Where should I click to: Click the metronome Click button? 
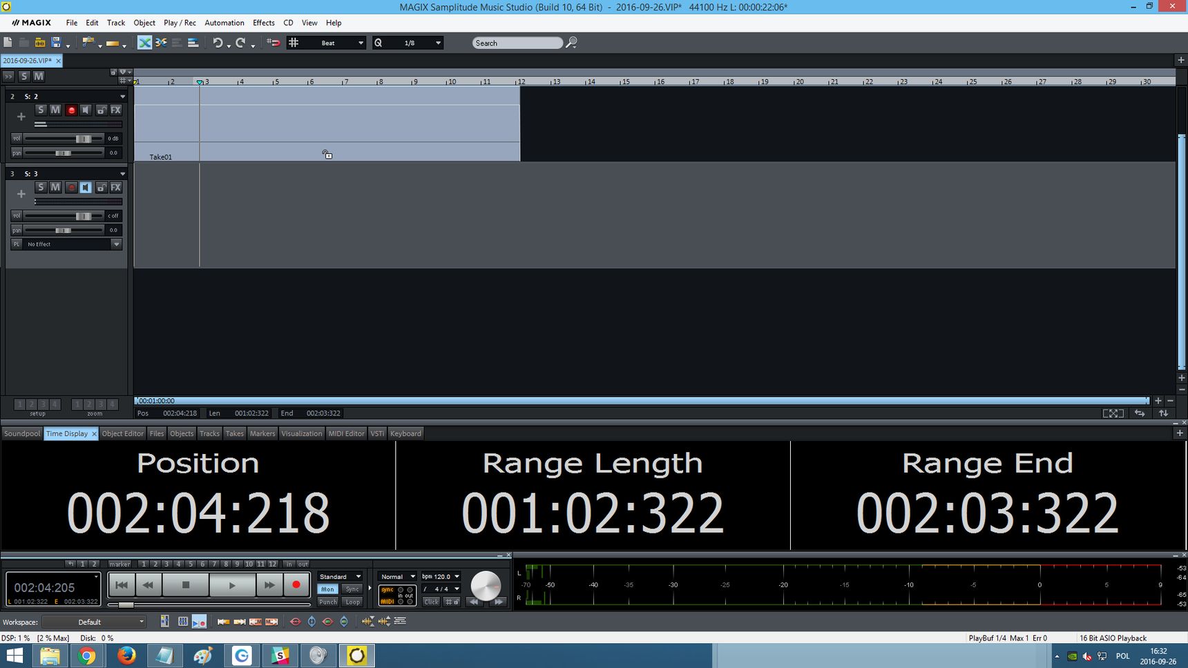(431, 602)
